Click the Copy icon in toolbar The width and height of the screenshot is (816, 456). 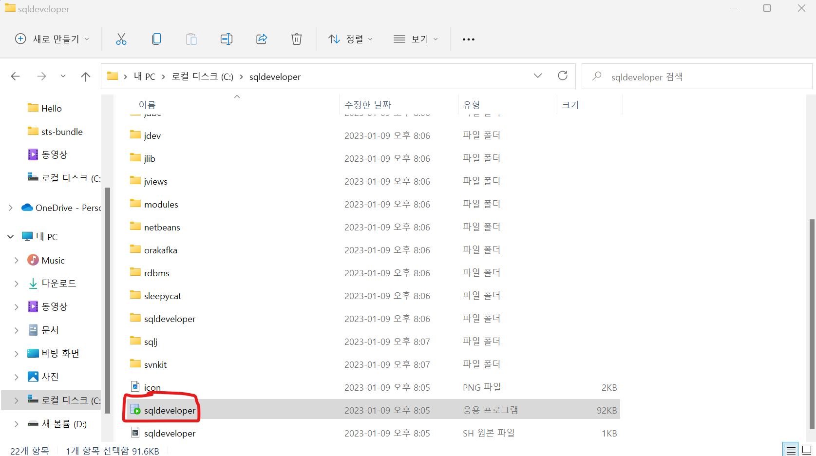pyautogui.click(x=156, y=39)
